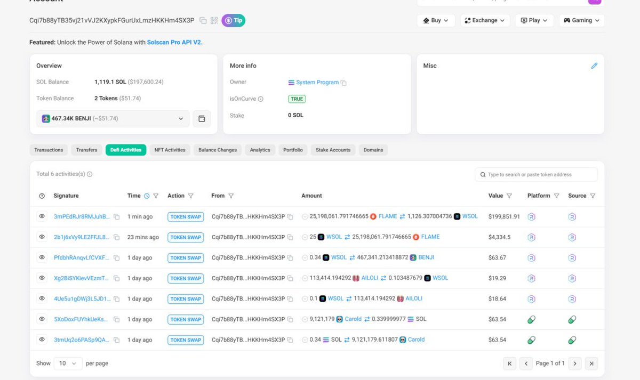Screen dimensions: 640x380
Task: Click the minus icon before 25 WSOL amount
Action: [305, 237]
